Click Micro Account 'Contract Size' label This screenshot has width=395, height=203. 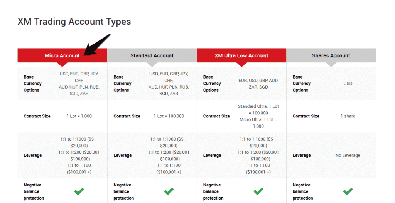(x=37, y=116)
